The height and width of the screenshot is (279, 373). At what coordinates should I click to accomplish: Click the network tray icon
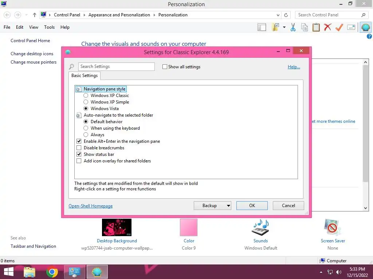(x=330, y=272)
